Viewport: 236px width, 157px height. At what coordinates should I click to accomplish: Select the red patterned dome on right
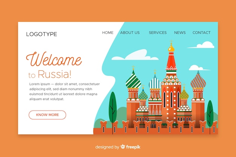[x=198, y=81]
